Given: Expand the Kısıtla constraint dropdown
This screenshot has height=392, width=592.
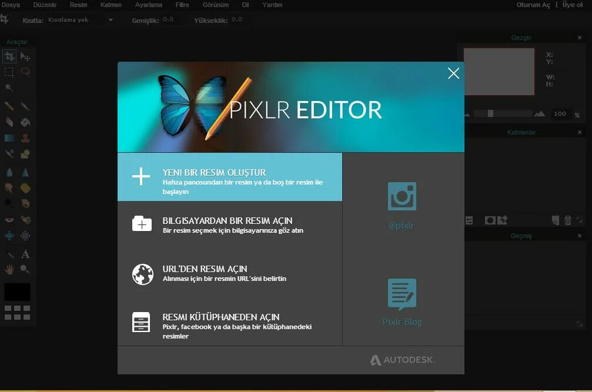Looking at the screenshot, I should click(81, 20).
